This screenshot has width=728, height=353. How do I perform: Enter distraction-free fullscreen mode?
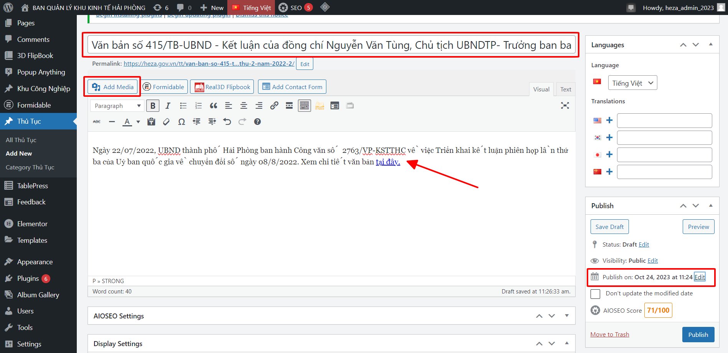click(x=564, y=106)
